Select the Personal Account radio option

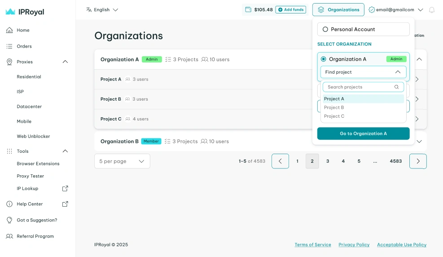325,29
